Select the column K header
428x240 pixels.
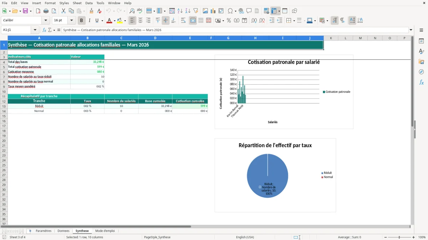[x=331, y=38]
